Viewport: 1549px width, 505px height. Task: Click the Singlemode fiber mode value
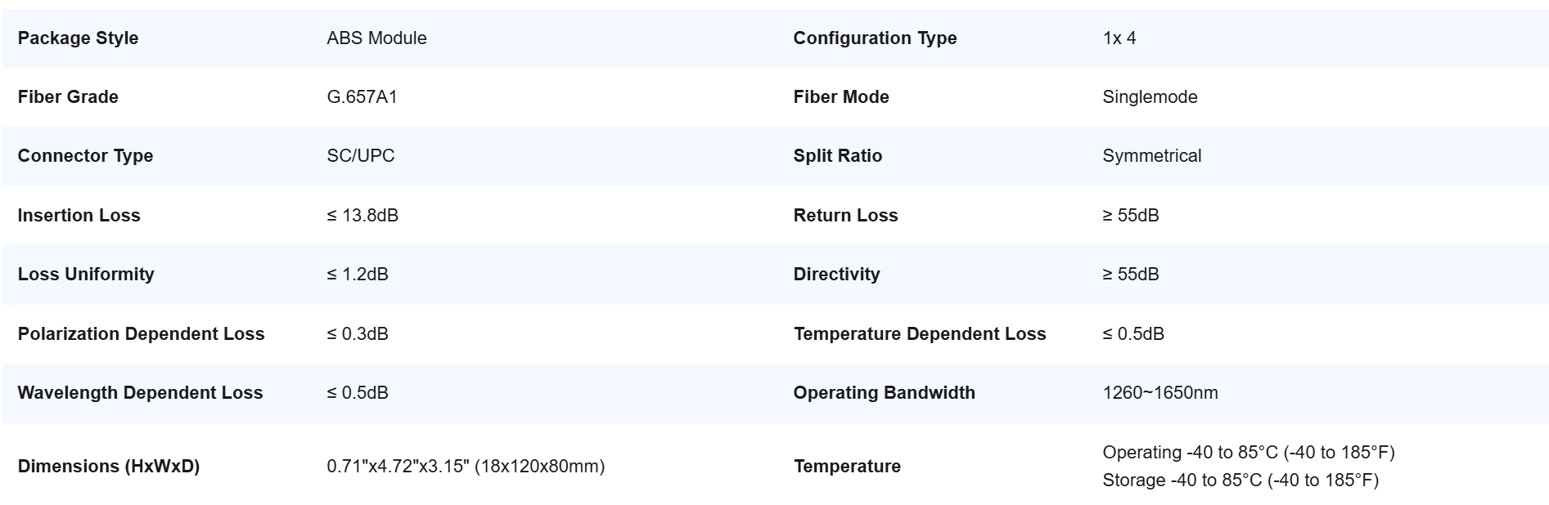pyautogui.click(x=1150, y=97)
